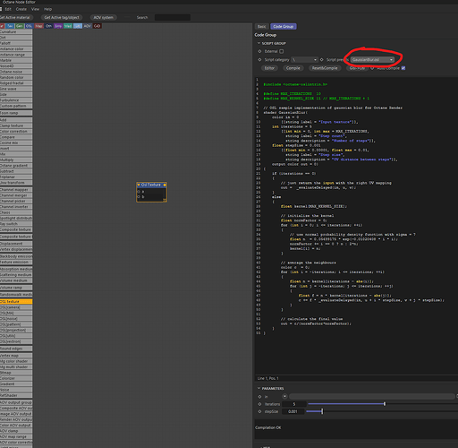Select Octane gradient in node list
The height and width of the screenshot is (448, 458).
(x=16, y=166)
